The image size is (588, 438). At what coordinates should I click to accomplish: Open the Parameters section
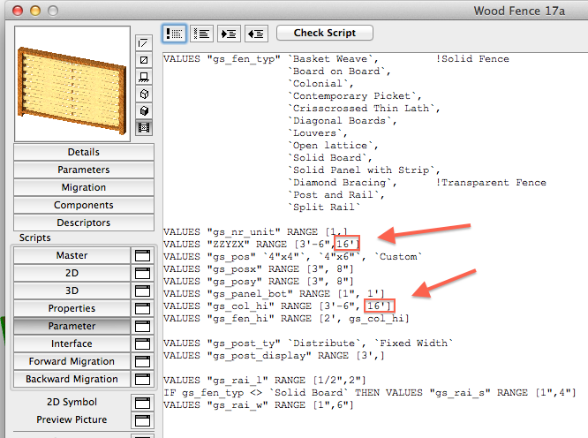84,170
